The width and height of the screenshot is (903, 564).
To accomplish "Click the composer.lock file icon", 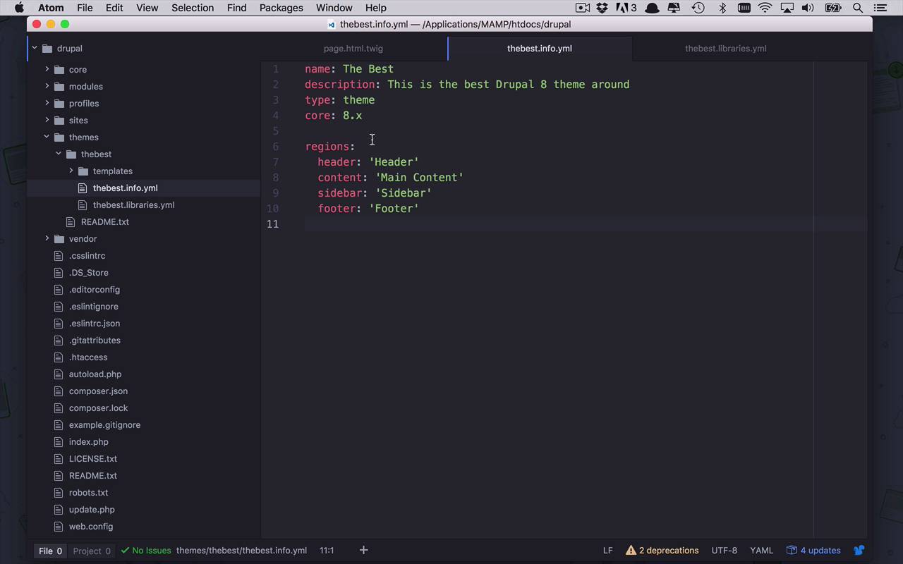I will pos(59,407).
